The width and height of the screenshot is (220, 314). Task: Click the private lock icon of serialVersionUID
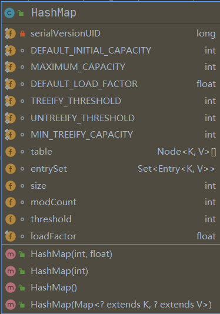pos(22,34)
